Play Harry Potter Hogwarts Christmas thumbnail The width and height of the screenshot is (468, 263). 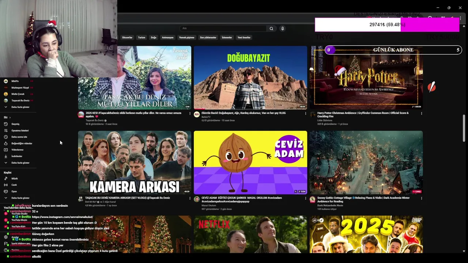(366, 77)
